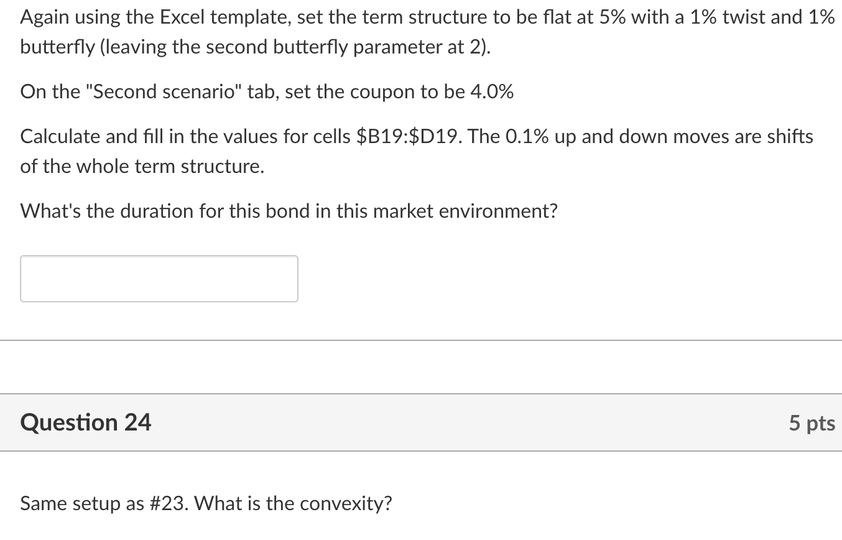Click the "of the whole term structure" line
Viewport: 842px width, 540px height.
pos(142,167)
